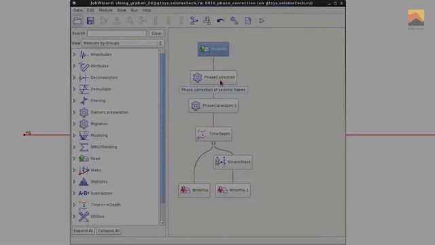This screenshot has width=435, height=245.
Task: Click the Collapse All button
Action: point(109,231)
